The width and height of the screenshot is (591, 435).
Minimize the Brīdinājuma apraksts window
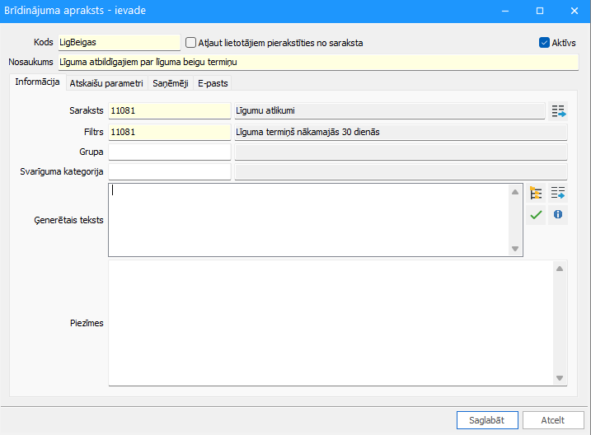505,11
